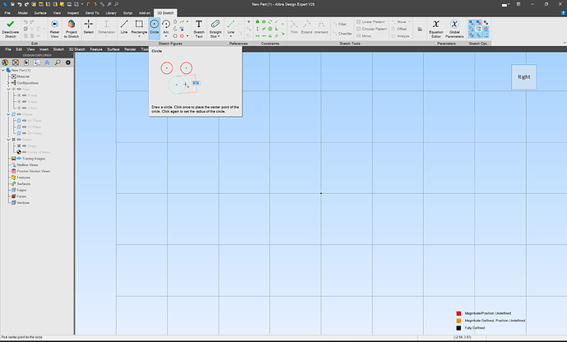This screenshot has width=567, height=342.
Task: Click the save icon in quick access bar
Action: click(x=12, y=4)
